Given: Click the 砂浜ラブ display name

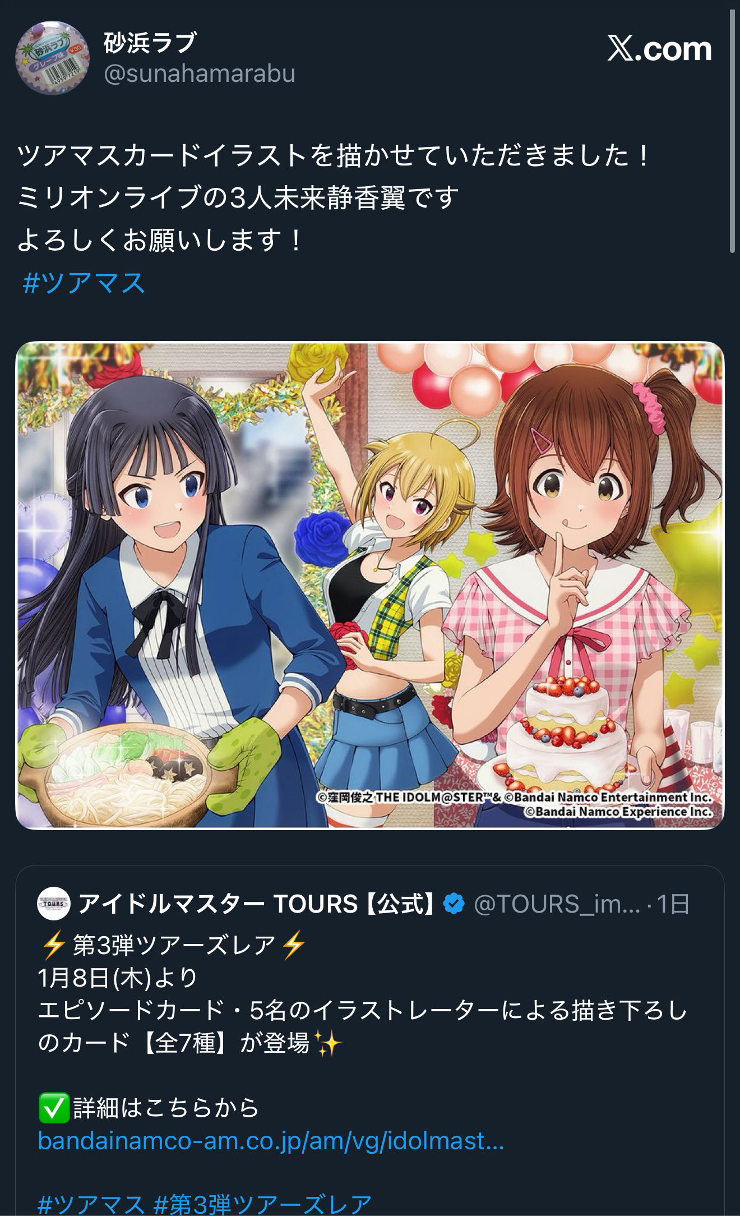Looking at the screenshot, I should (150, 43).
